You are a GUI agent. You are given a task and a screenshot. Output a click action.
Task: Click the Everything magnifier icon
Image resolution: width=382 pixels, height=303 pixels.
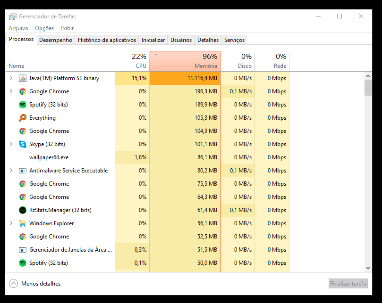click(x=23, y=118)
